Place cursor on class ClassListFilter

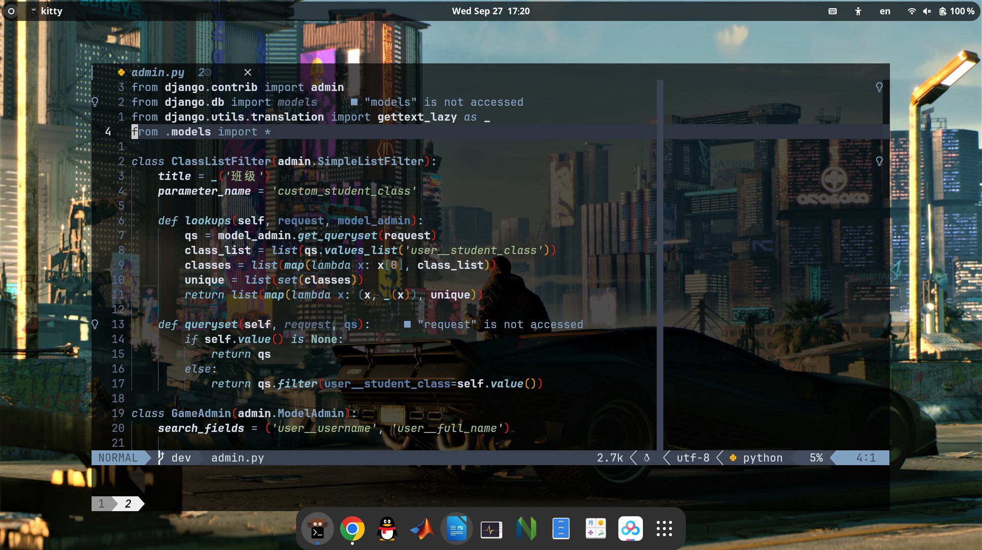(284, 161)
